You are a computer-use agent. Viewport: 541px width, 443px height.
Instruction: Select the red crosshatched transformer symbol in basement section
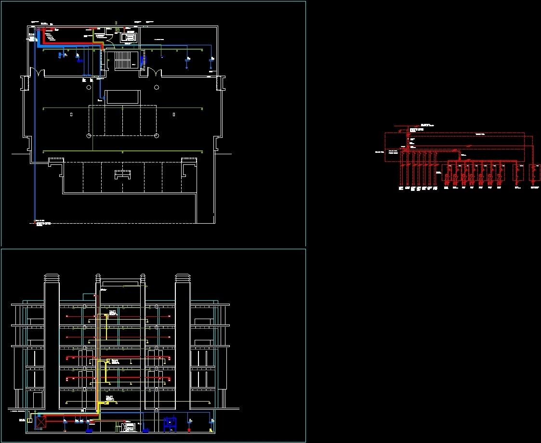pyautogui.click(x=40, y=421)
